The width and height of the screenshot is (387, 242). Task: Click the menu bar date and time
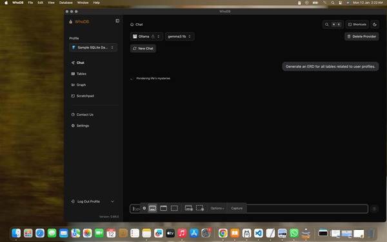(x=368, y=3)
